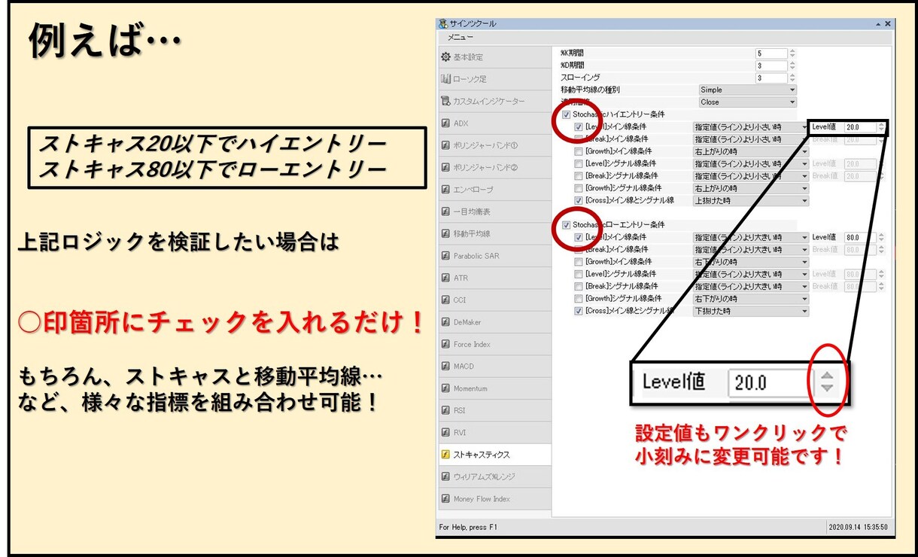918x557 pixels.
Task: Click the エンベロープ indicator icon
Action: [445, 190]
